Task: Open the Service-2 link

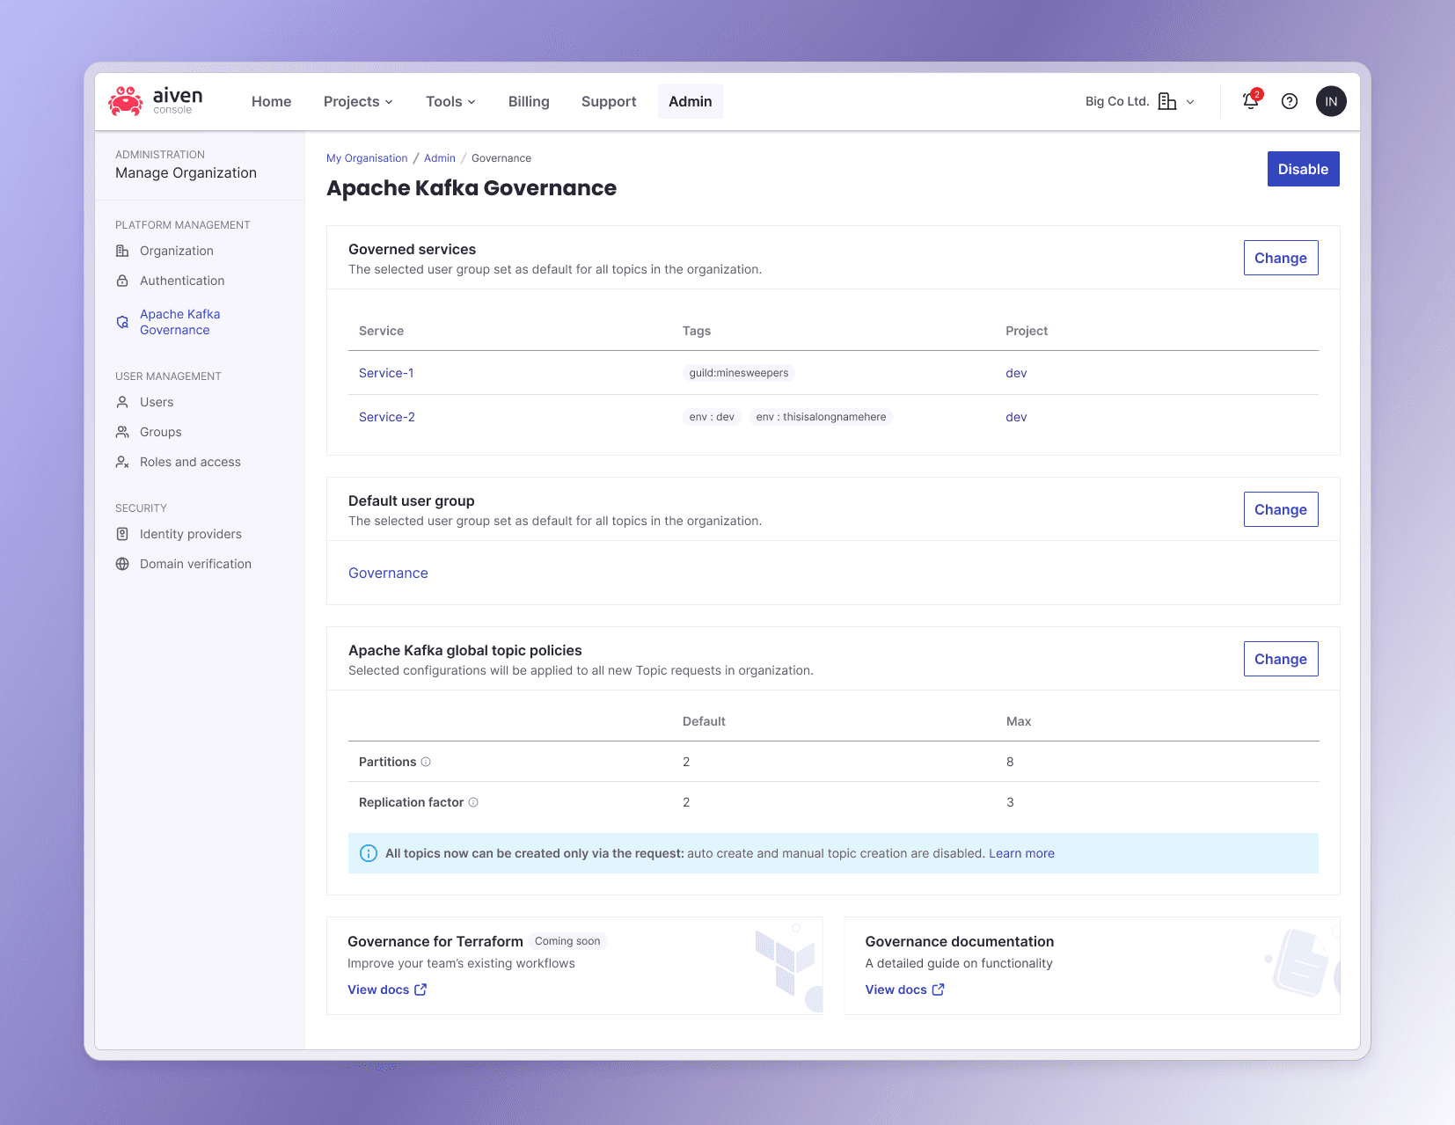Action: tap(387, 417)
